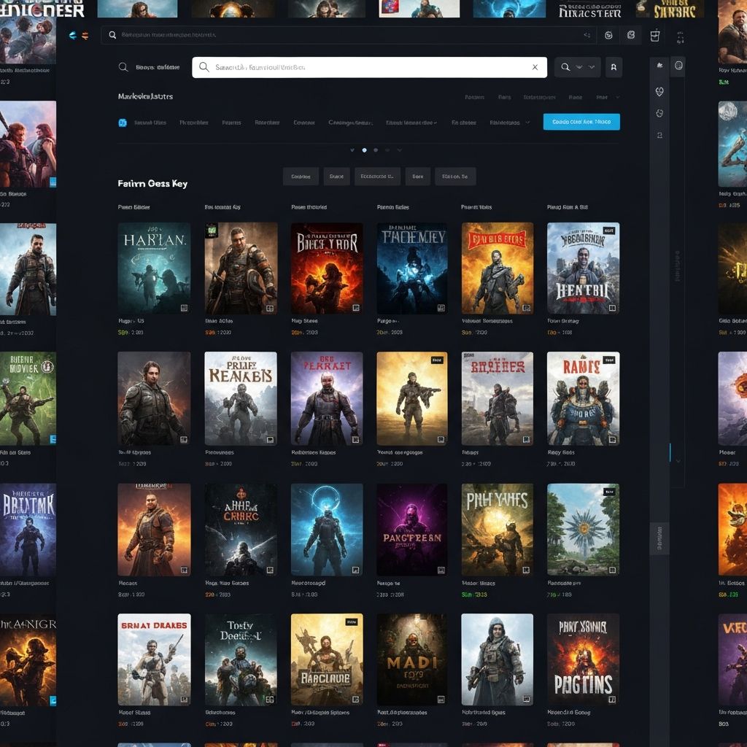Click the blue scrollbar indicator on right panel
747x747 pixels.
(670, 452)
